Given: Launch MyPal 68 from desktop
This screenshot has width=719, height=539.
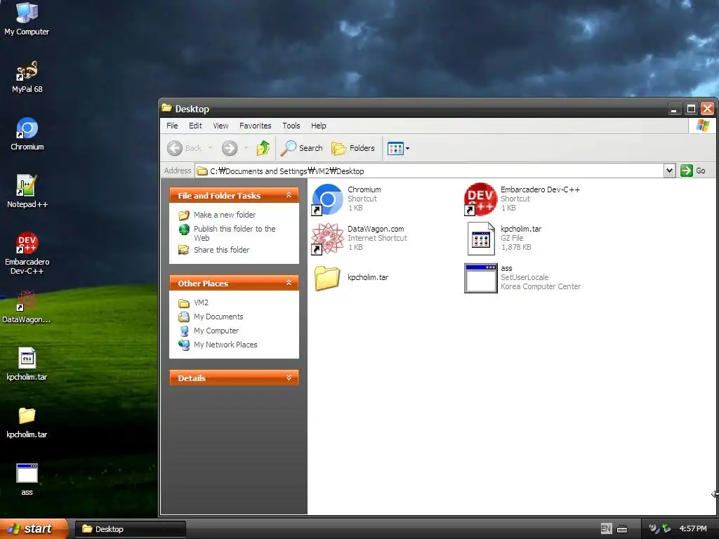Looking at the screenshot, I should click(27, 76).
